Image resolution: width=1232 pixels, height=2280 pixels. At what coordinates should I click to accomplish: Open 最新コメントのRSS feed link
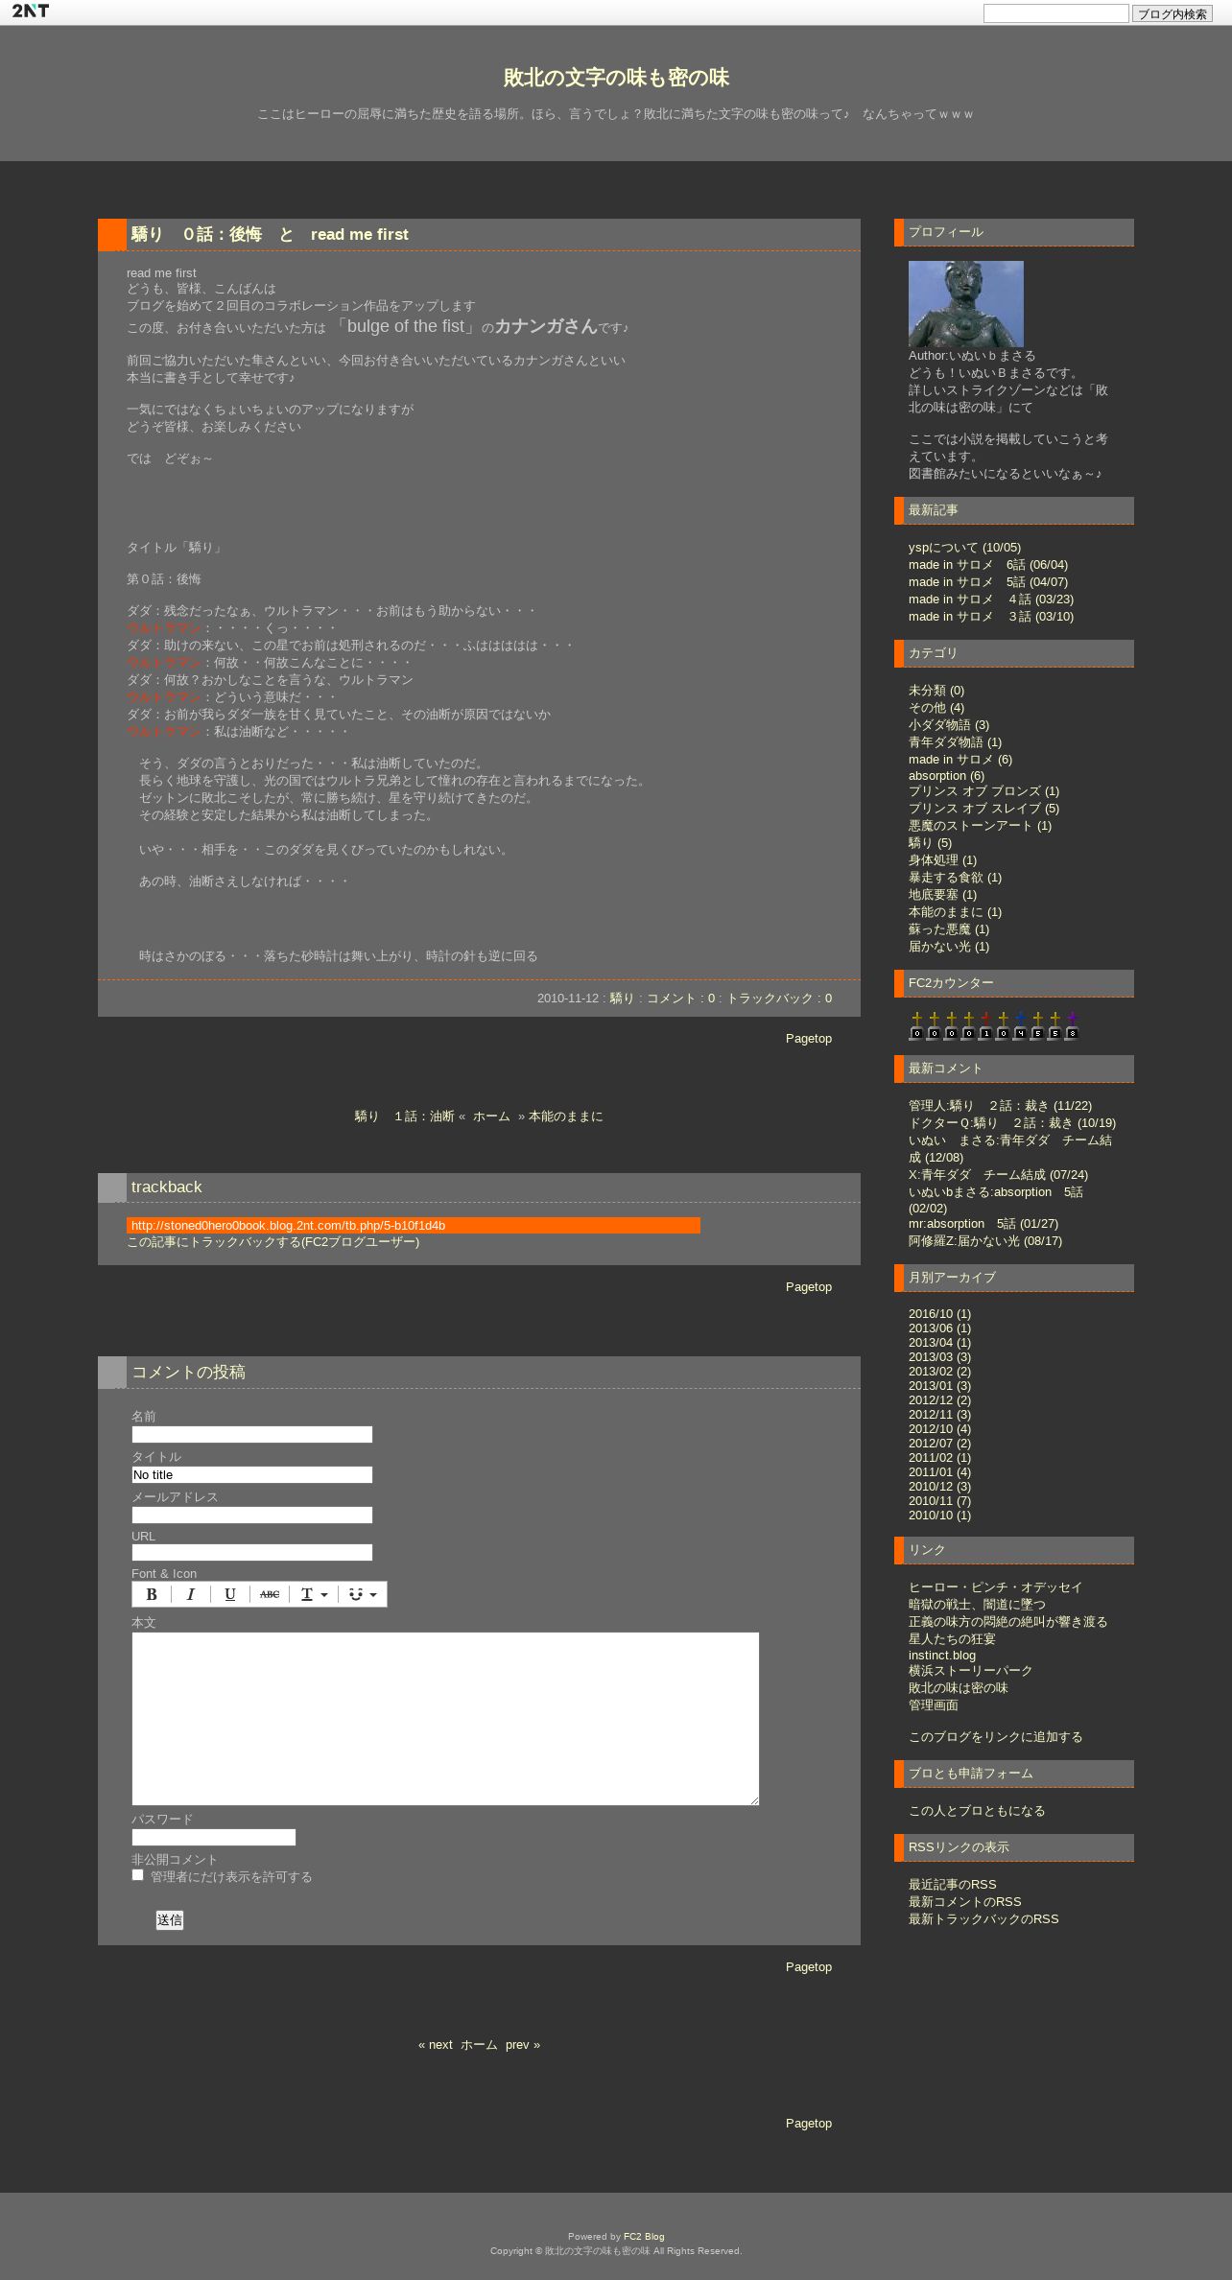(x=964, y=1902)
